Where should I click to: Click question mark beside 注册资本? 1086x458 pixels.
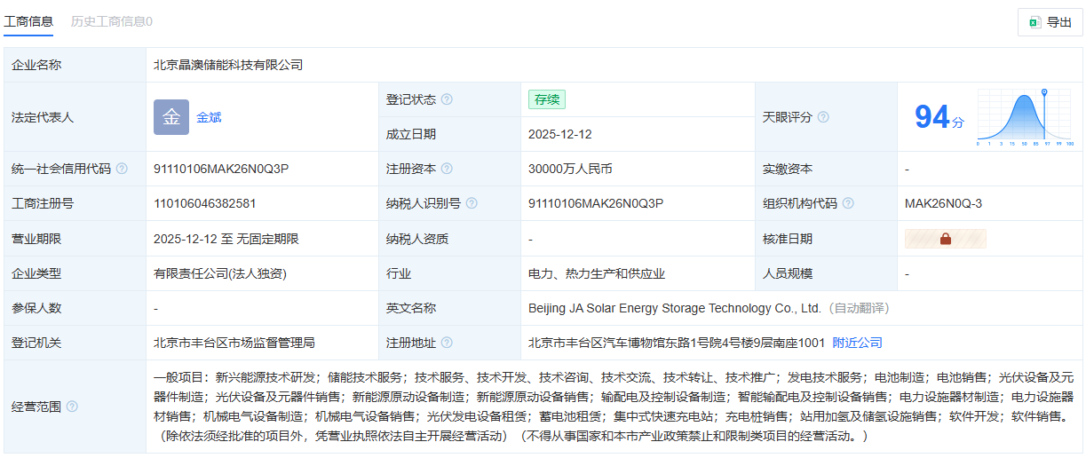point(447,169)
